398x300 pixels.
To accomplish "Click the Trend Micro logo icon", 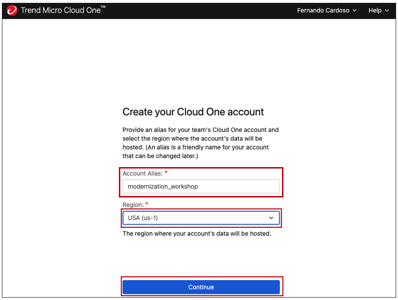I will click(x=12, y=10).
